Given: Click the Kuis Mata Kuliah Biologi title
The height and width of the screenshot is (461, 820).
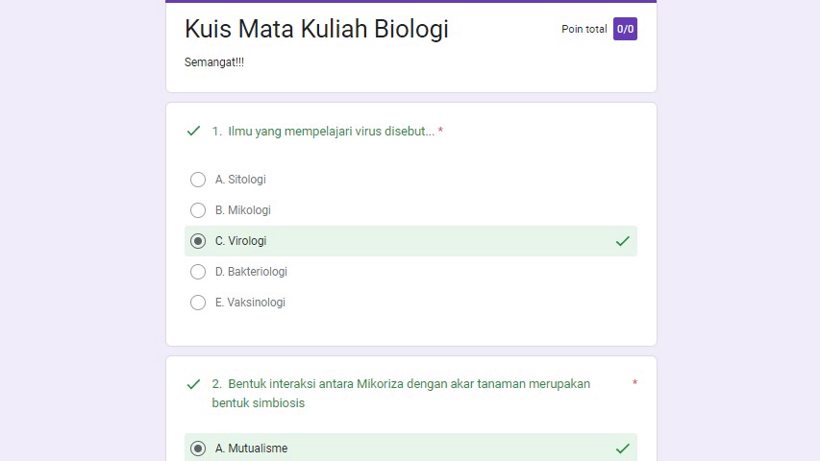Looking at the screenshot, I should pos(316,30).
